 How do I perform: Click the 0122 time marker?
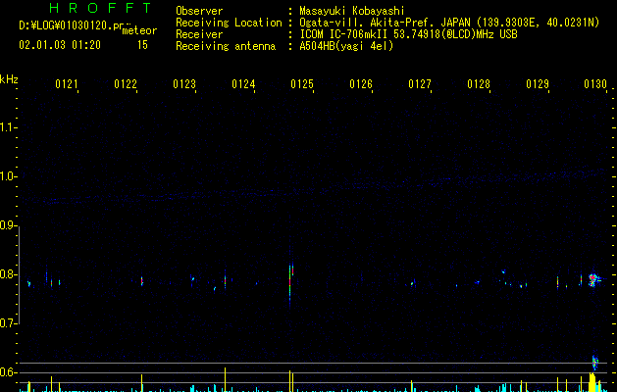126,84
